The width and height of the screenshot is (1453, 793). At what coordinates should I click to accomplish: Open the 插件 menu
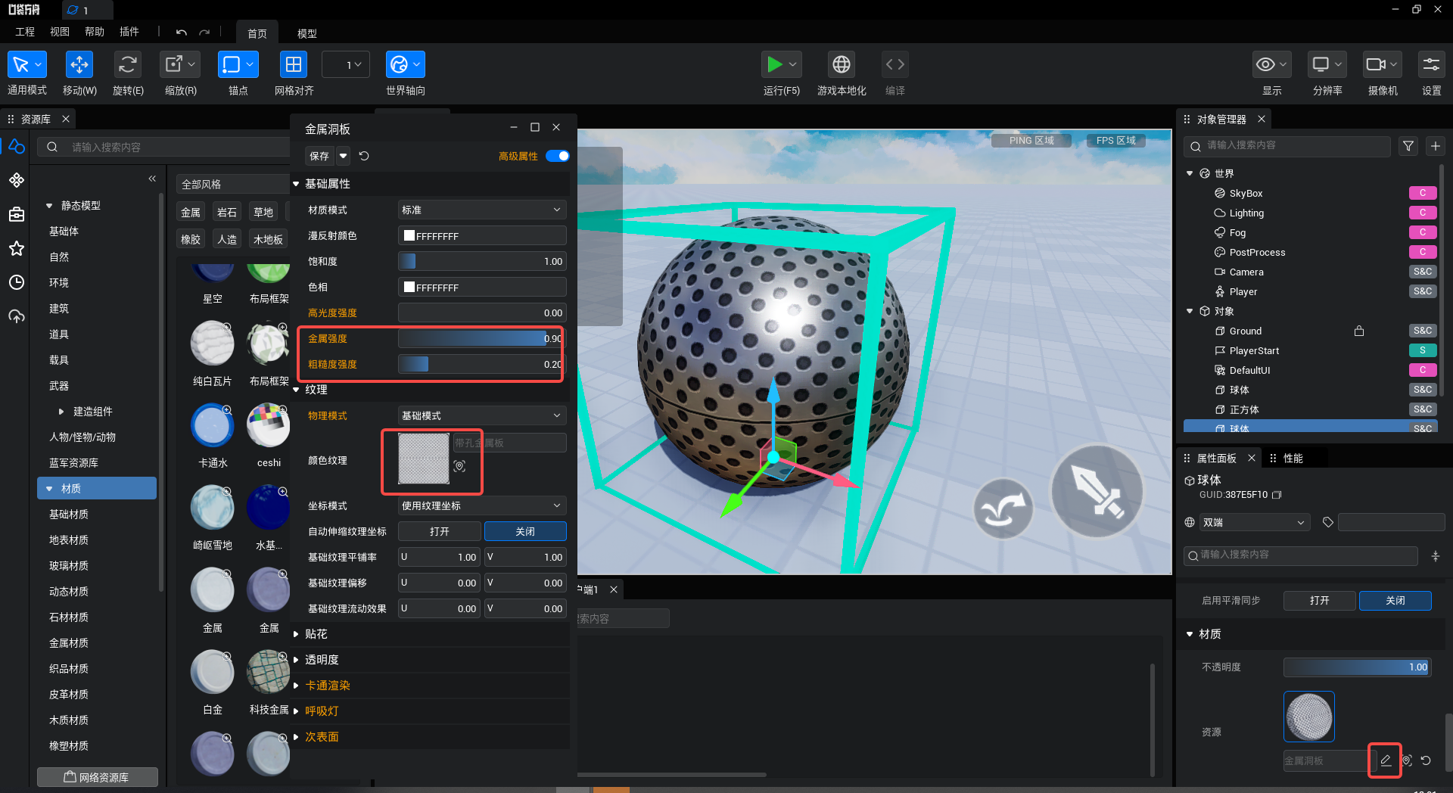point(129,32)
